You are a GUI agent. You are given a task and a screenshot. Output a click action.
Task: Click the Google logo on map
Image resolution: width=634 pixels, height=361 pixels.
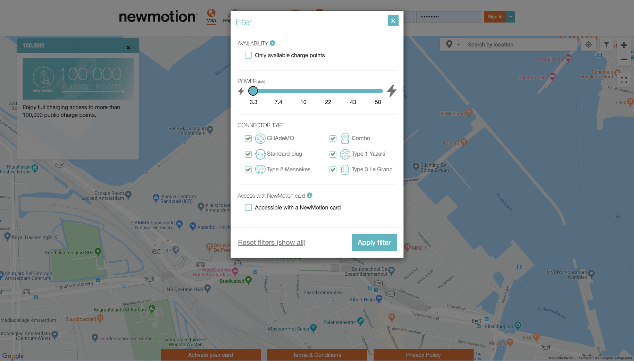tap(13, 356)
